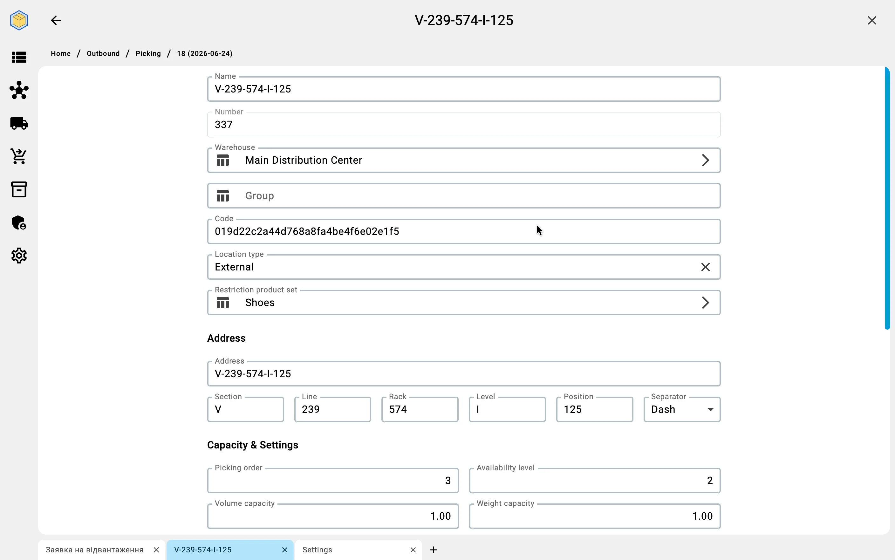Open Shoes product set with chevron
Image resolution: width=895 pixels, height=560 pixels.
tap(705, 303)
